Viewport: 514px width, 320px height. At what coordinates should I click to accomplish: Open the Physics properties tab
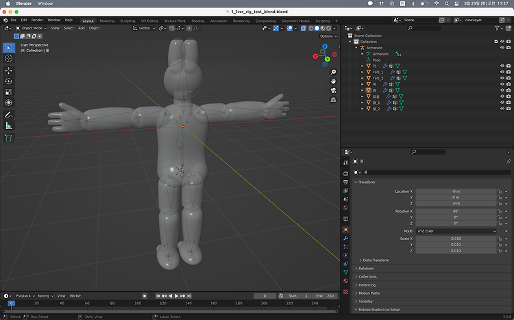(x=345, y=255)
